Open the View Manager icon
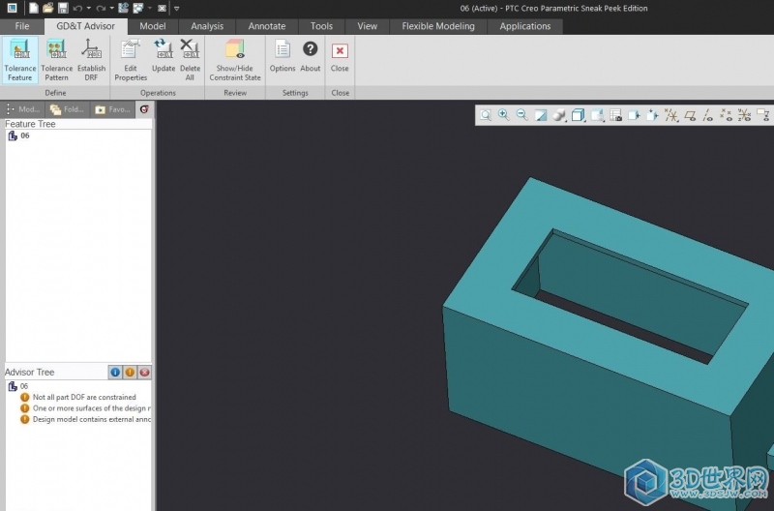Image resolution: width=774 pixels, height=511 pixels. pos(615,115)
